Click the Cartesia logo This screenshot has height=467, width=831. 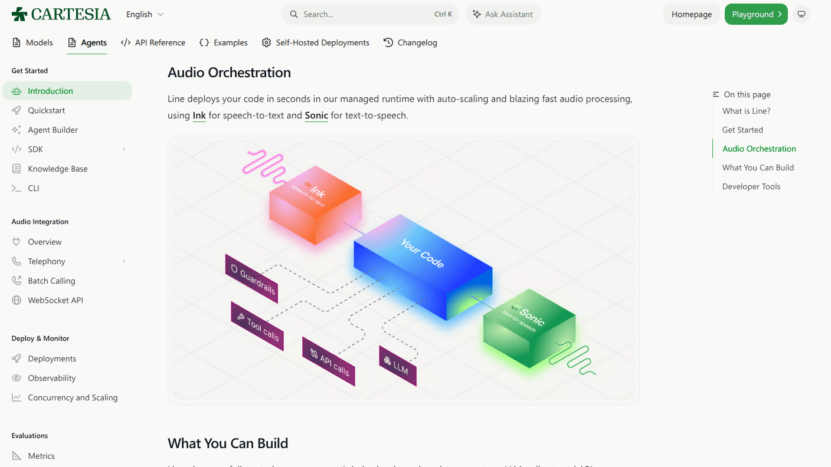[61, 14]
